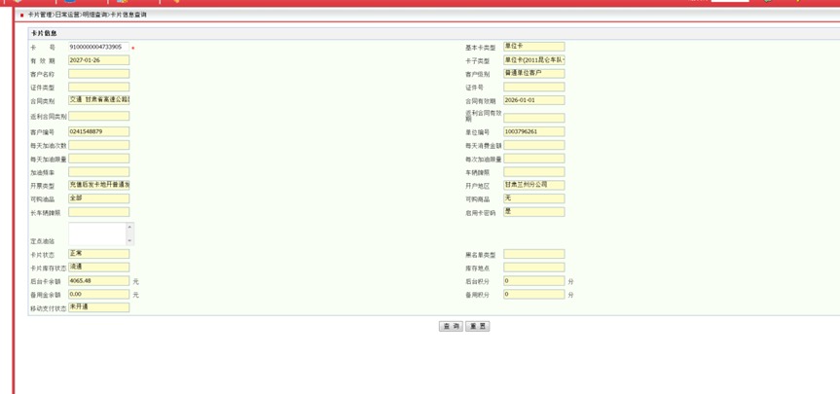840x394 pixels.
Task: Focus the empty 客户名称 input field
Action: 98,74
